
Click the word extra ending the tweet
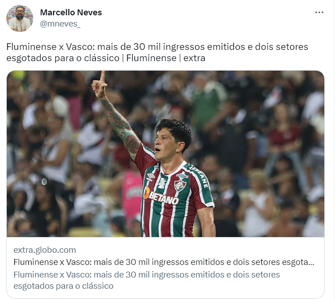195,58
